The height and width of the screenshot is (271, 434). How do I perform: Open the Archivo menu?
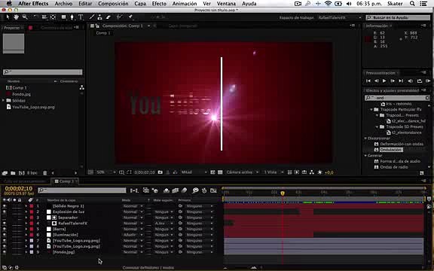tap(63, 4)
